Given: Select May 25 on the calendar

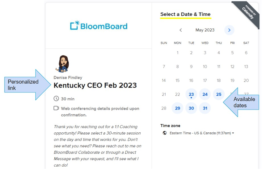Looking at the screenshot, I should click(219, 94).
